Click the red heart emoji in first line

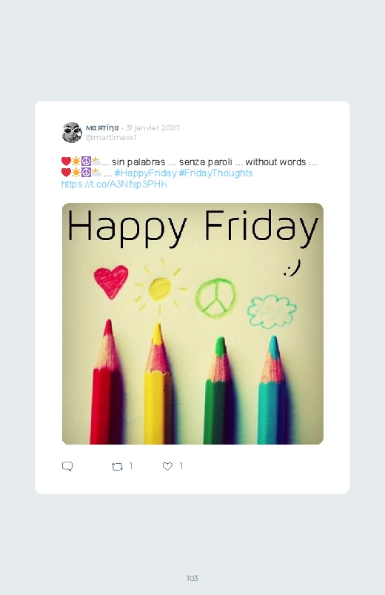click(x=66, y=162)
